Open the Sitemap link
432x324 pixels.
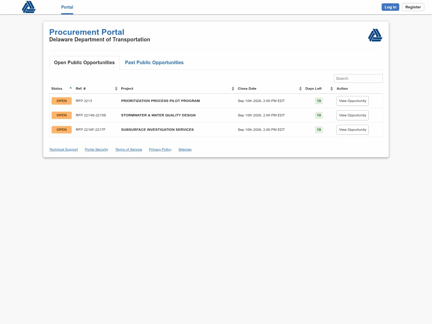[185, 149]
